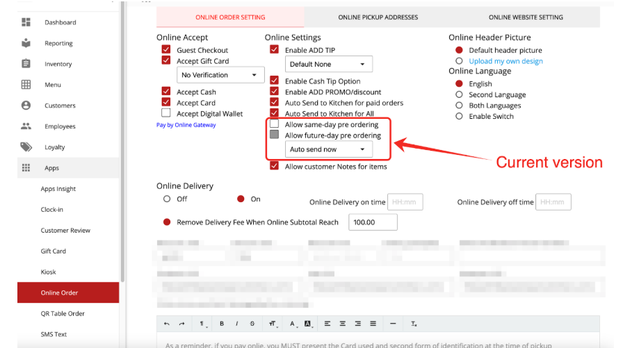The height and width of the screenshot is (348, 623).
Task: Uncheck the Guest Checkout checkbox
Action: click(x=166, y=49)
